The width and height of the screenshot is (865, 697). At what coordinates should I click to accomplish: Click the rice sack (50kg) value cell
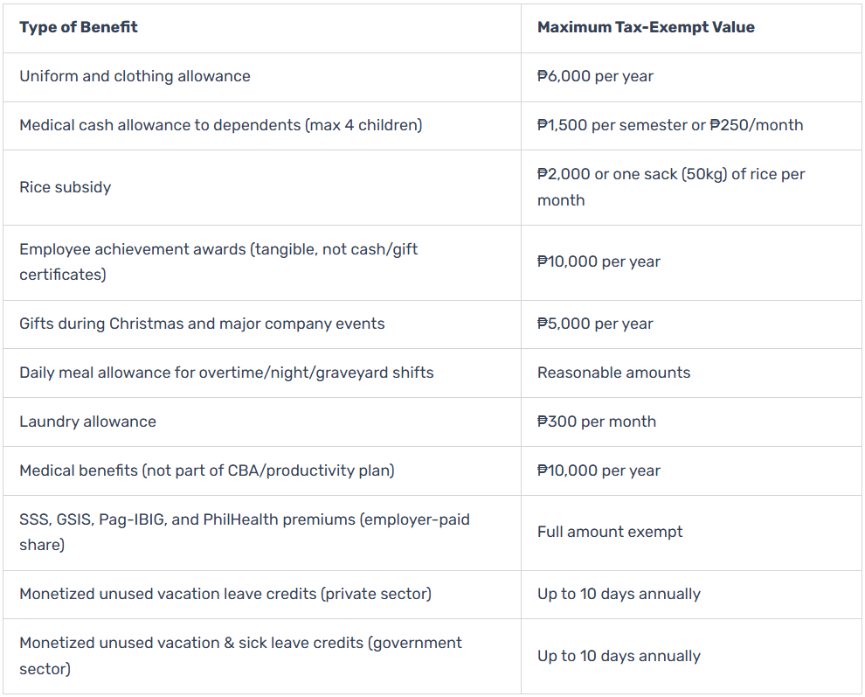click(x=670, y=187)
